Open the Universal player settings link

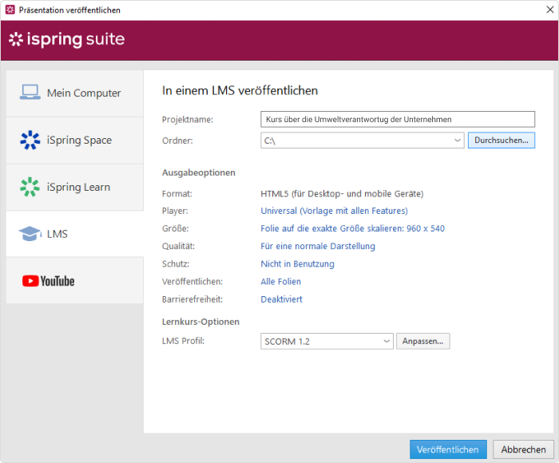[334, 211]
